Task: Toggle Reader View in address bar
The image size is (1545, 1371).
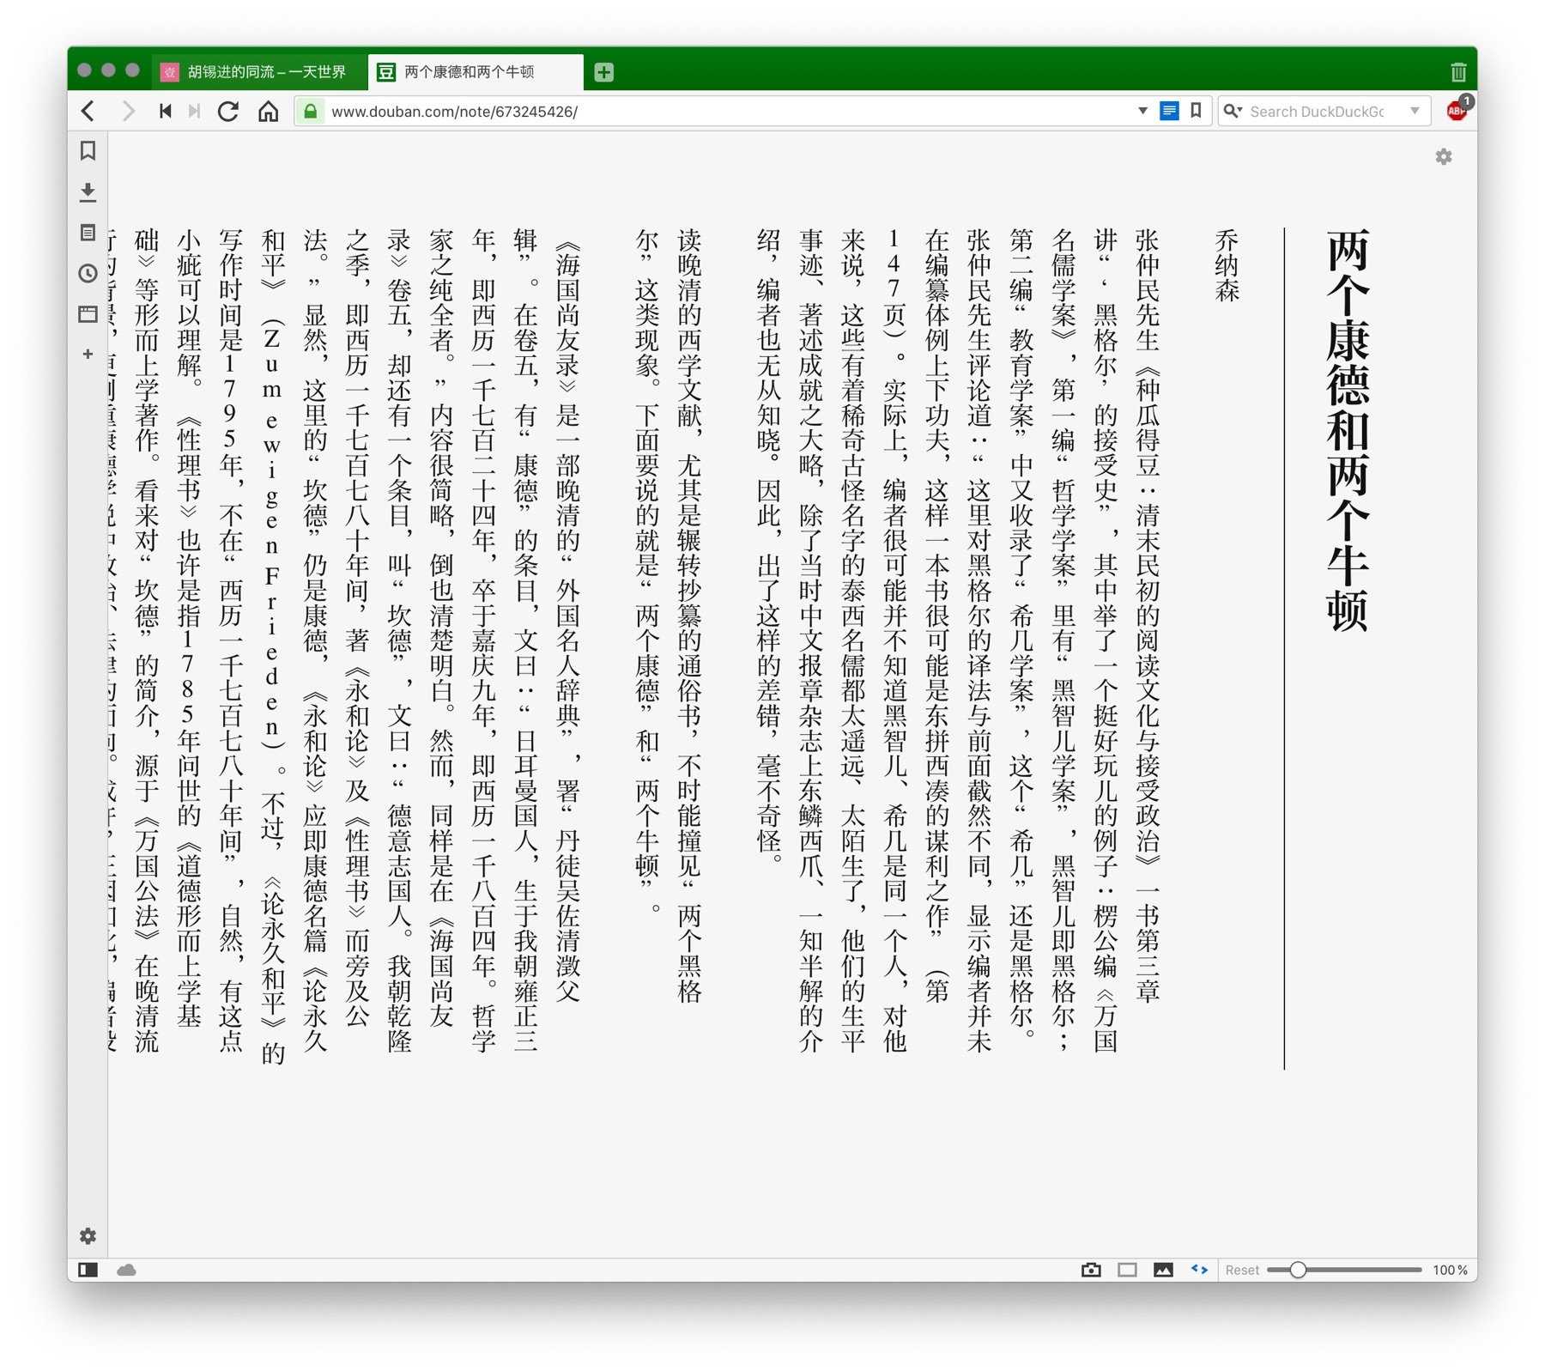Action: [1169, 112]
